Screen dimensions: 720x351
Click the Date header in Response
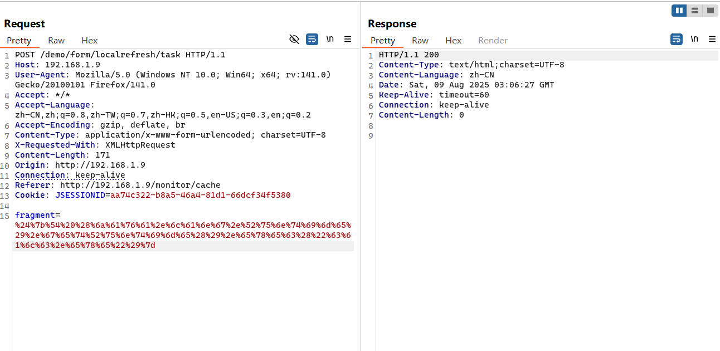point(466,85)
